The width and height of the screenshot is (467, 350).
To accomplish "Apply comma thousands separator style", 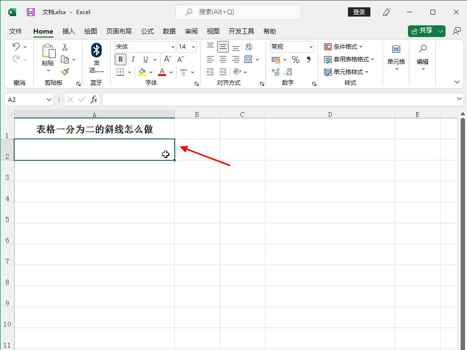I will (308, 59).
